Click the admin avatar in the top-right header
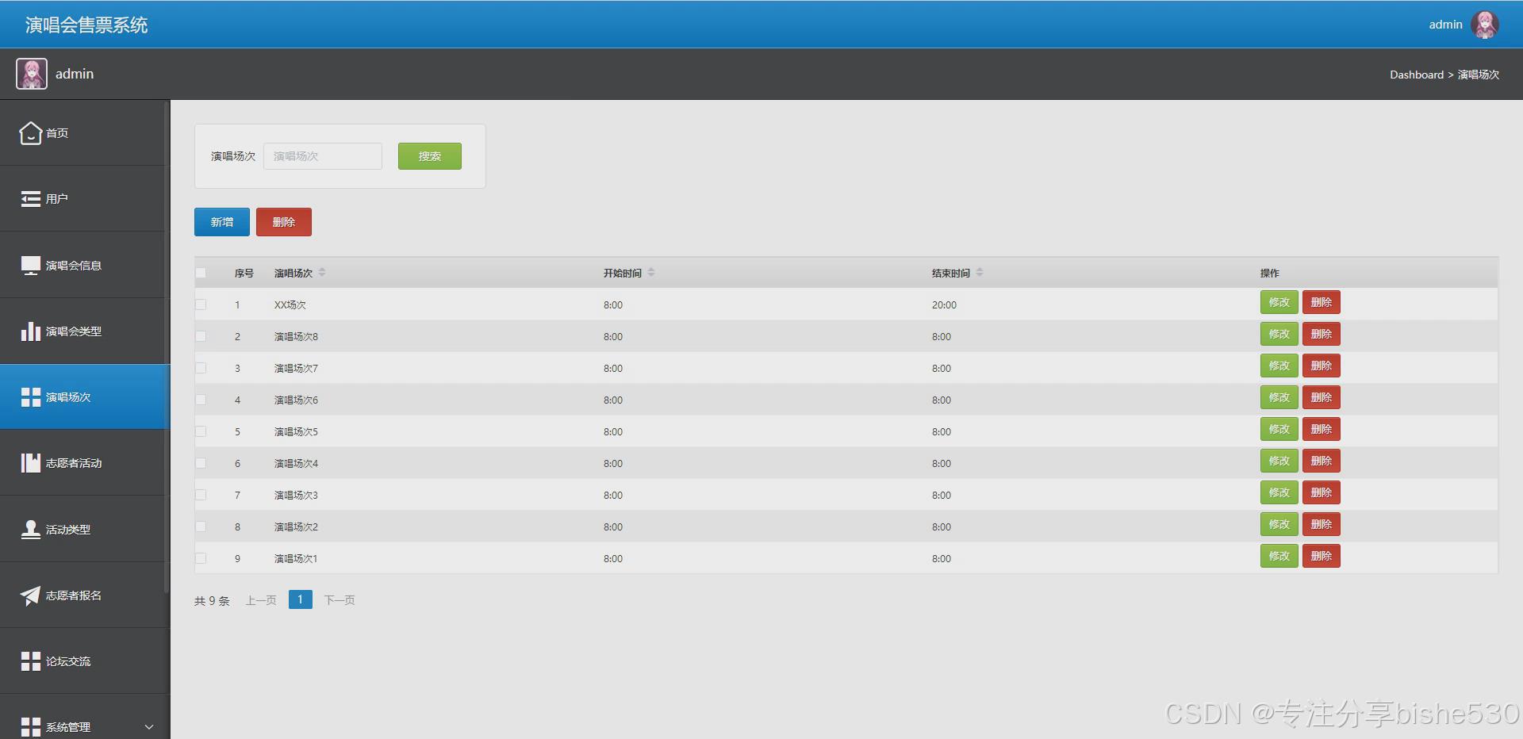The image size is (1523, 739). [1485, 25]
